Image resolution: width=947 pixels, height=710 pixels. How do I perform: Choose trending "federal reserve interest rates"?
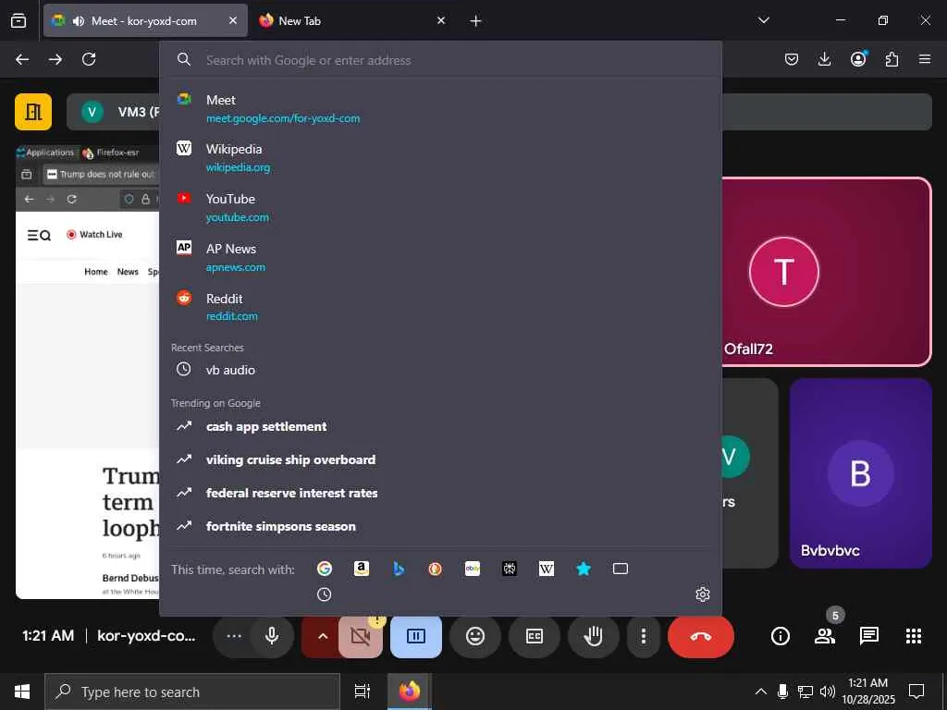point(441,493)
